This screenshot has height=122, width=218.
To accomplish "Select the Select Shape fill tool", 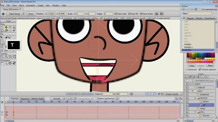I will click(2, 37).
